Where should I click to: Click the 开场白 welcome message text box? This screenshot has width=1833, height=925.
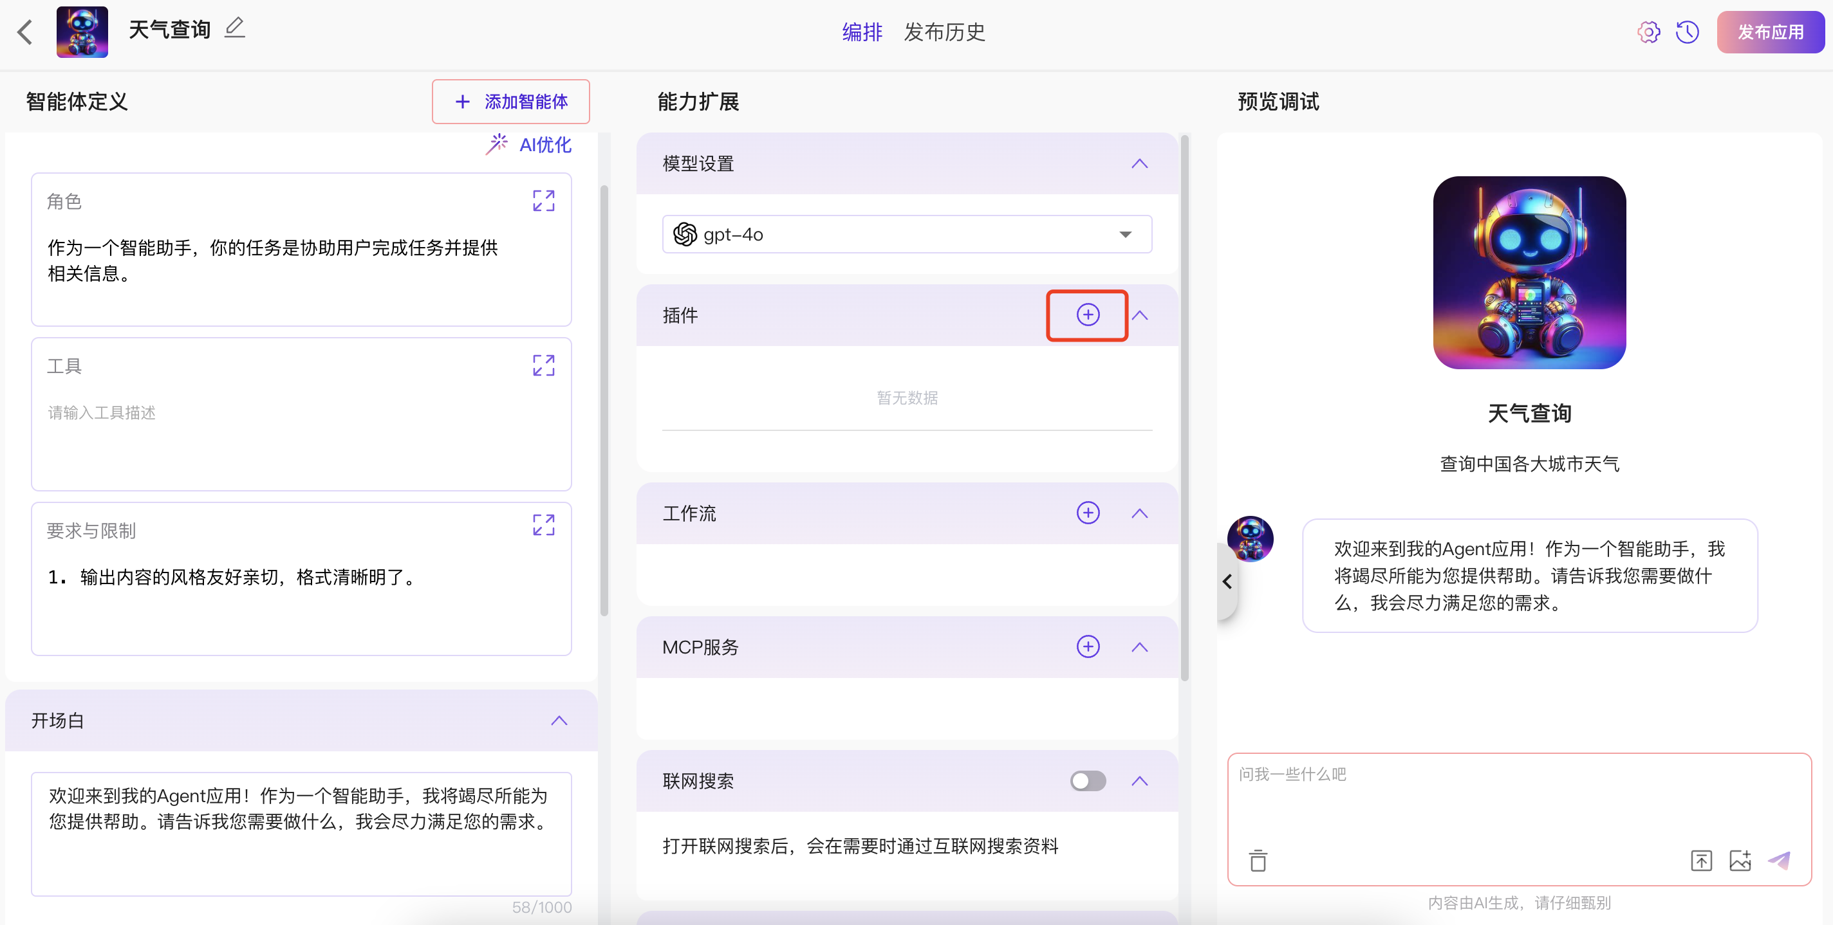tap(301, 834)
